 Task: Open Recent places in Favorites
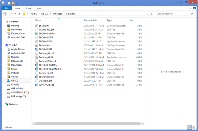18,33
